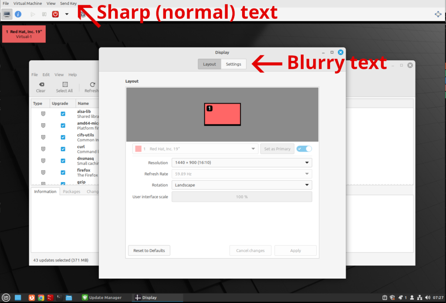Open Update Manager Edit menu
Viewport: 446px width, 303px height.
point(46,75)
